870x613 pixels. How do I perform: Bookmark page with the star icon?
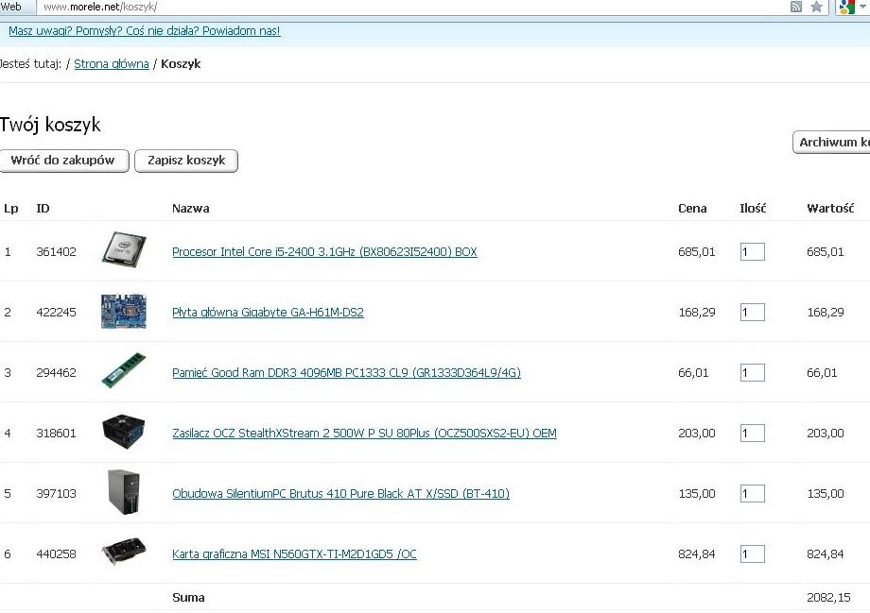pyautogui.click(x=816, y=7)
